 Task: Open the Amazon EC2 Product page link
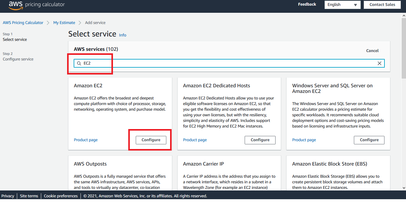(86, 140)
